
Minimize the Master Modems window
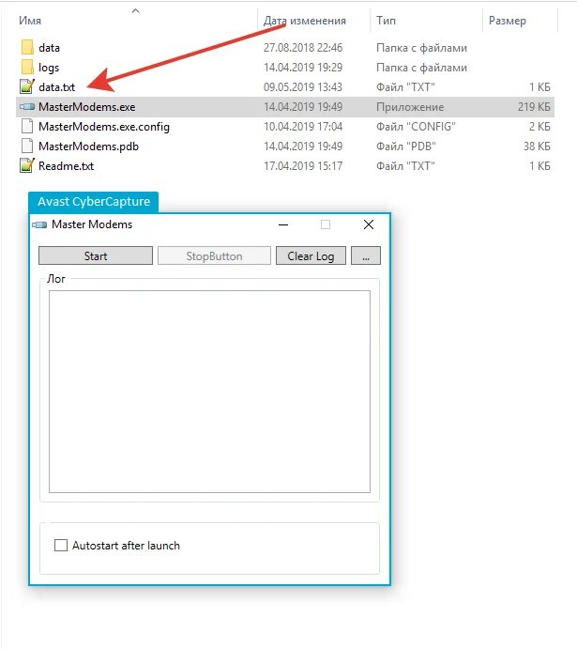pos(283,224)
